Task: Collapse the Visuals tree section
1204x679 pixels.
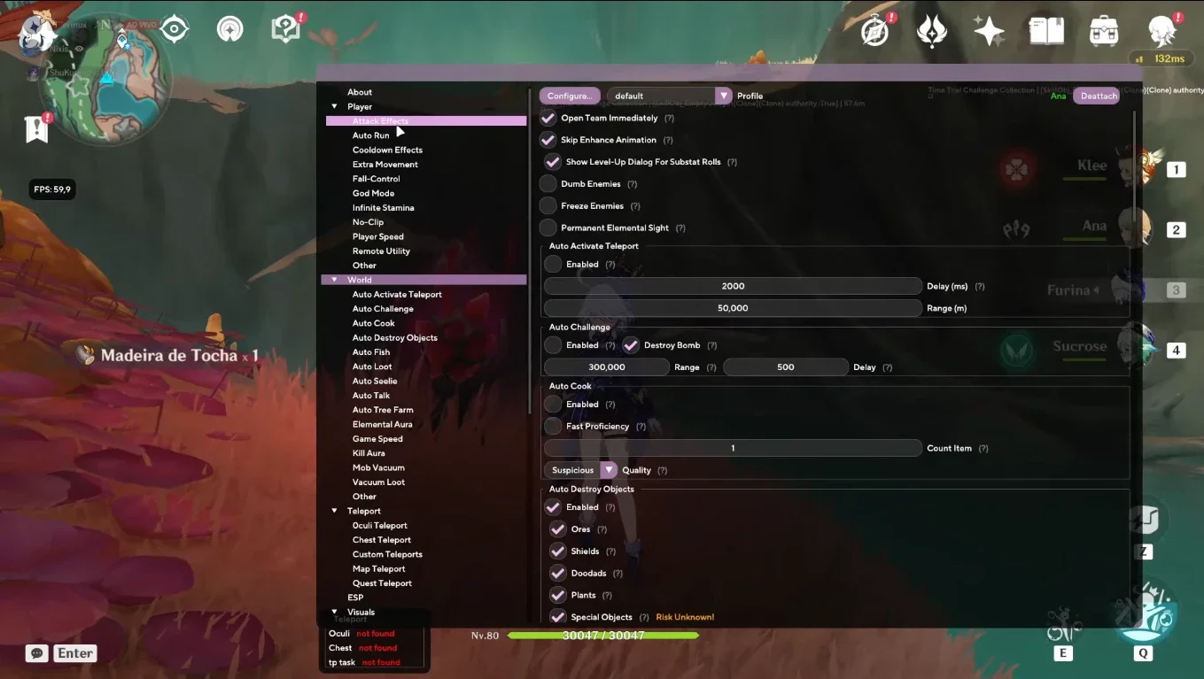Action: (x=334, y=612)
